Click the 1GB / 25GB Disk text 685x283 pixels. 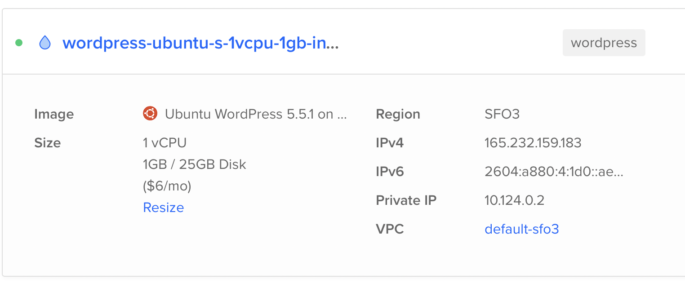tap(194, 164)
